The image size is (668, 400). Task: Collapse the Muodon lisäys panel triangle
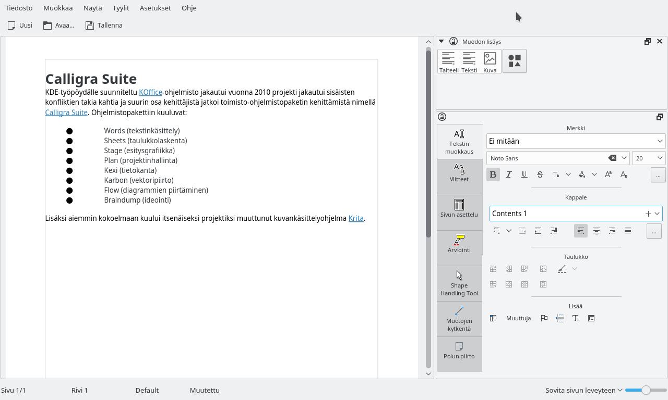441,42
